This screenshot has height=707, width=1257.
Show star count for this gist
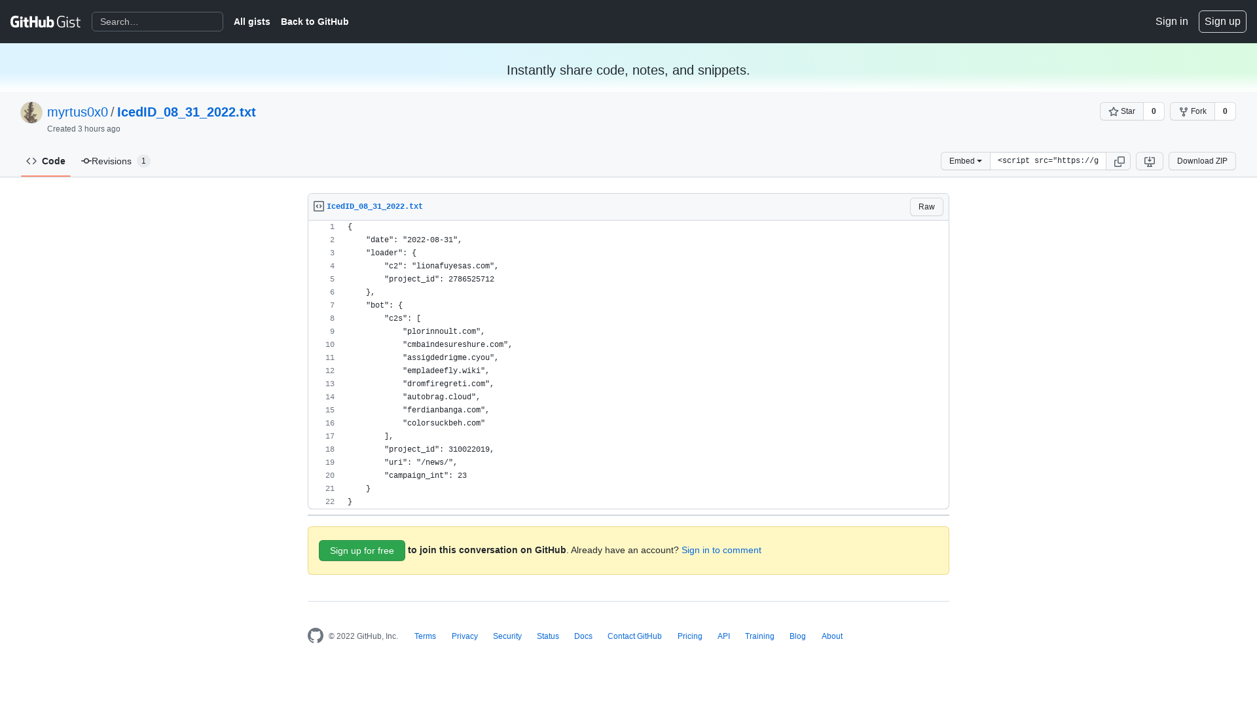tap(1154, 111)
